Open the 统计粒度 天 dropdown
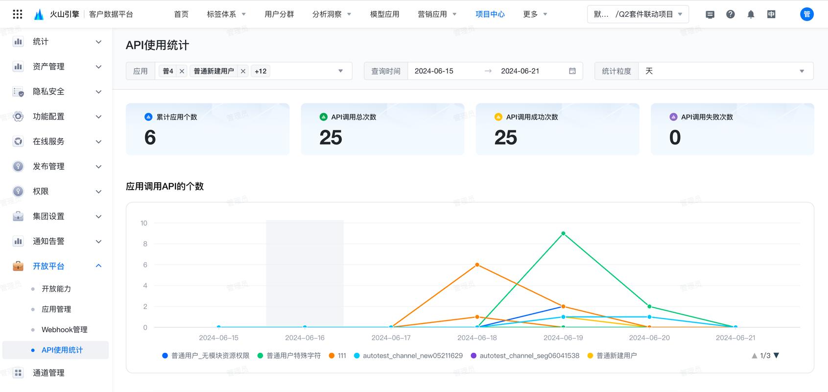 [726, 71]
